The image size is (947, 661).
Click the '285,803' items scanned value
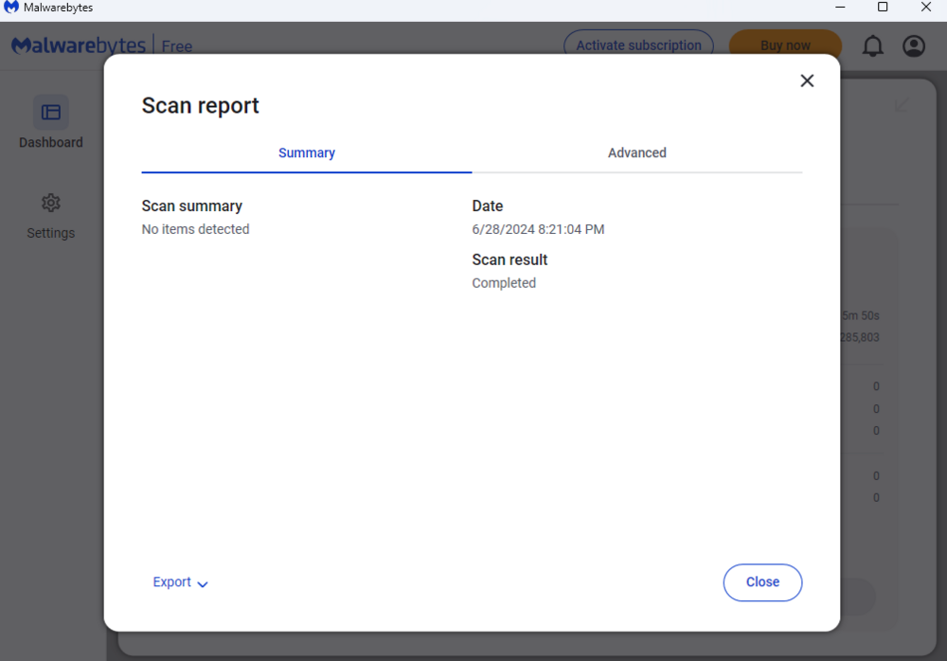[x=860, y=337]
